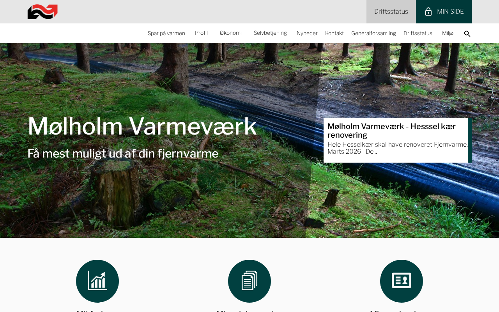499x312 pixels.
Task: Open the Spar på varmen menu
Action: 166,33
